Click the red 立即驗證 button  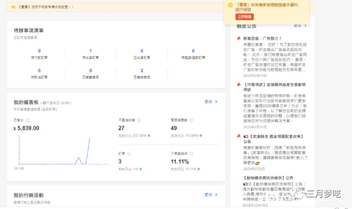244,17
